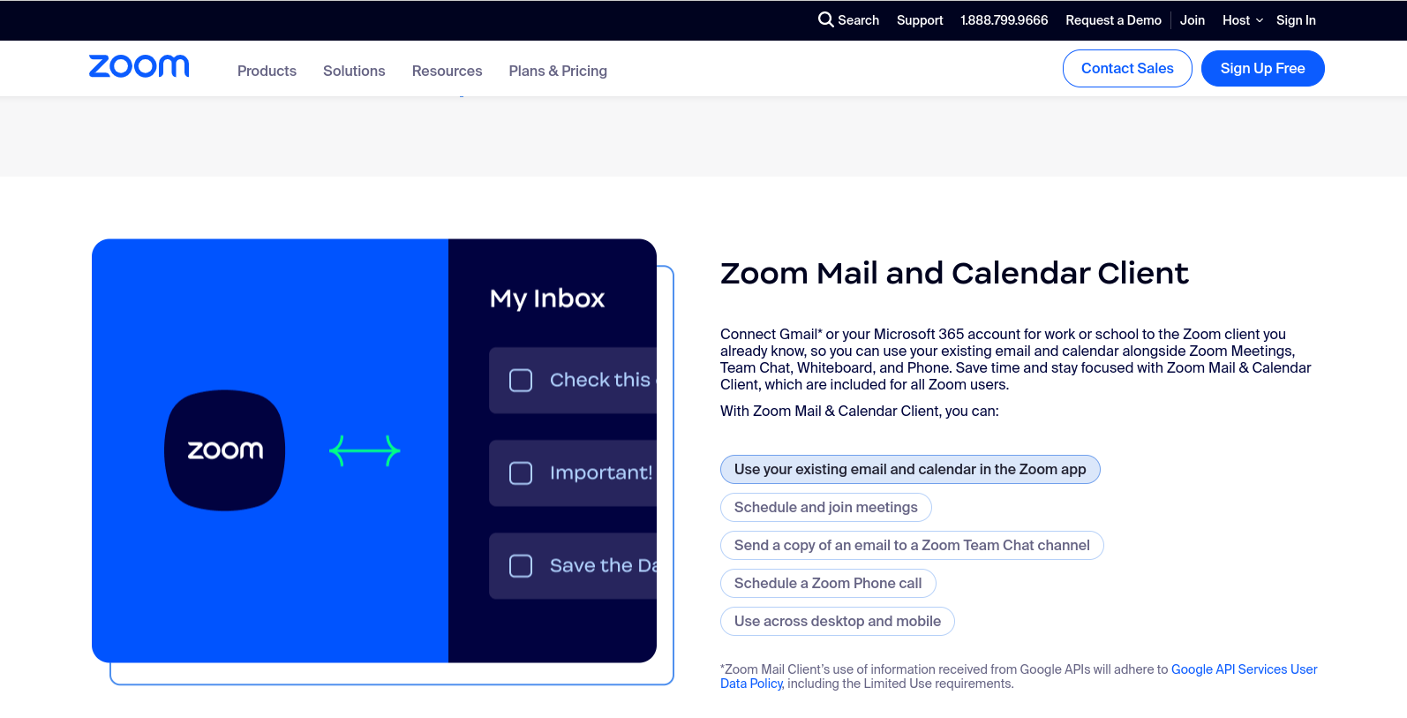Click the Contact Sales button

1127,68
